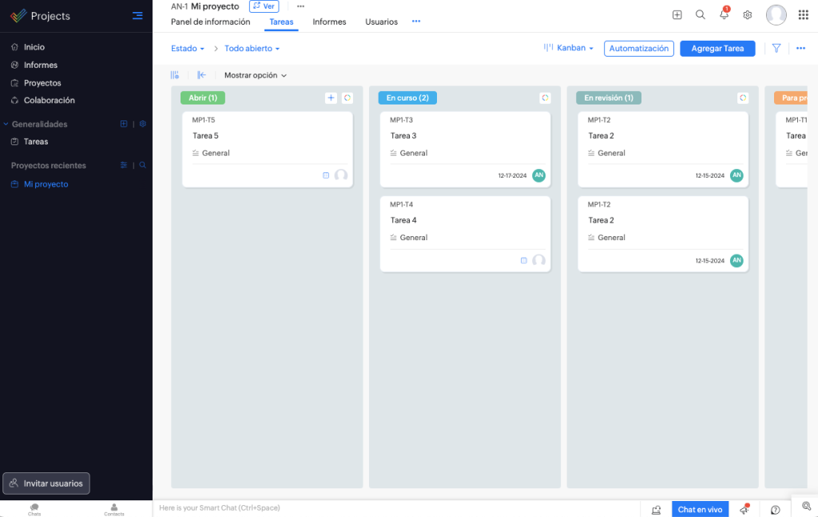The height and width of the screenshot is (517, 818).
Task: Open the filter icon near Agregar Tarea
Action: tap(776, 49)
